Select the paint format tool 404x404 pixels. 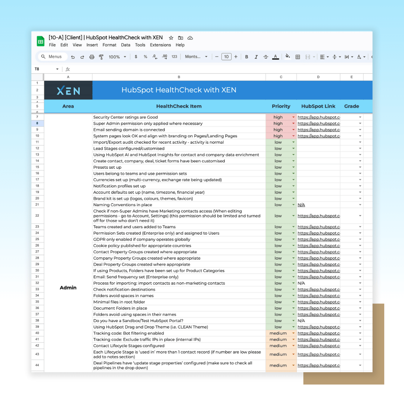101,57
